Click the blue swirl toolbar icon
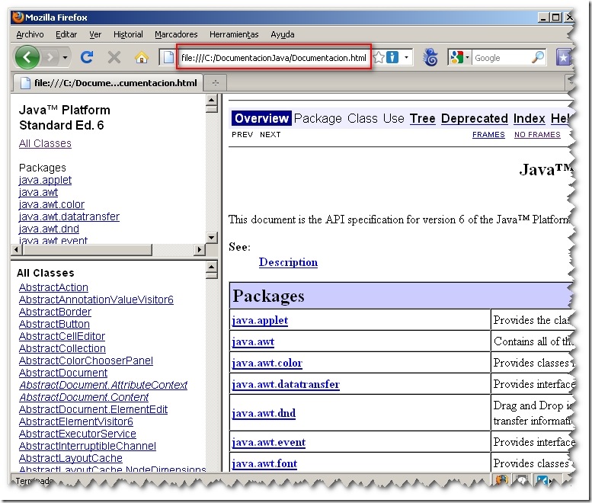Viewport: 592px width, 503px height. [x=430, y=57]
